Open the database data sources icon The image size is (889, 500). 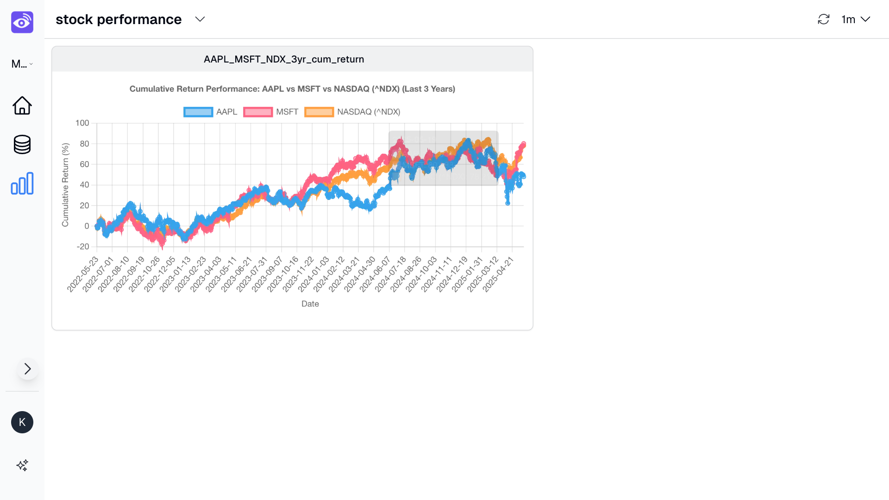coord(22,144)
